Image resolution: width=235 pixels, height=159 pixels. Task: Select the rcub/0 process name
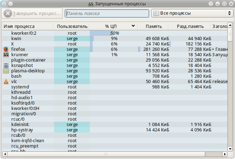coord(18,135)
